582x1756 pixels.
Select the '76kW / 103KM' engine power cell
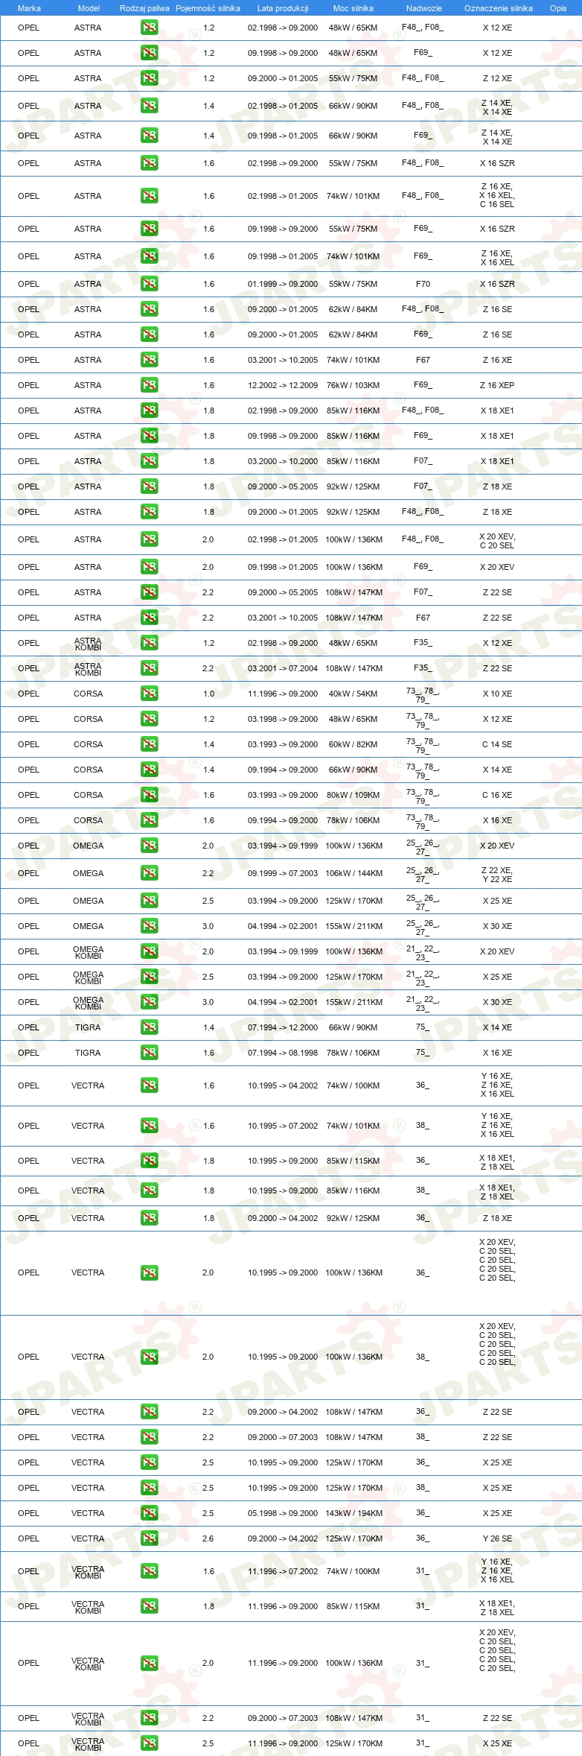[353, 385]
